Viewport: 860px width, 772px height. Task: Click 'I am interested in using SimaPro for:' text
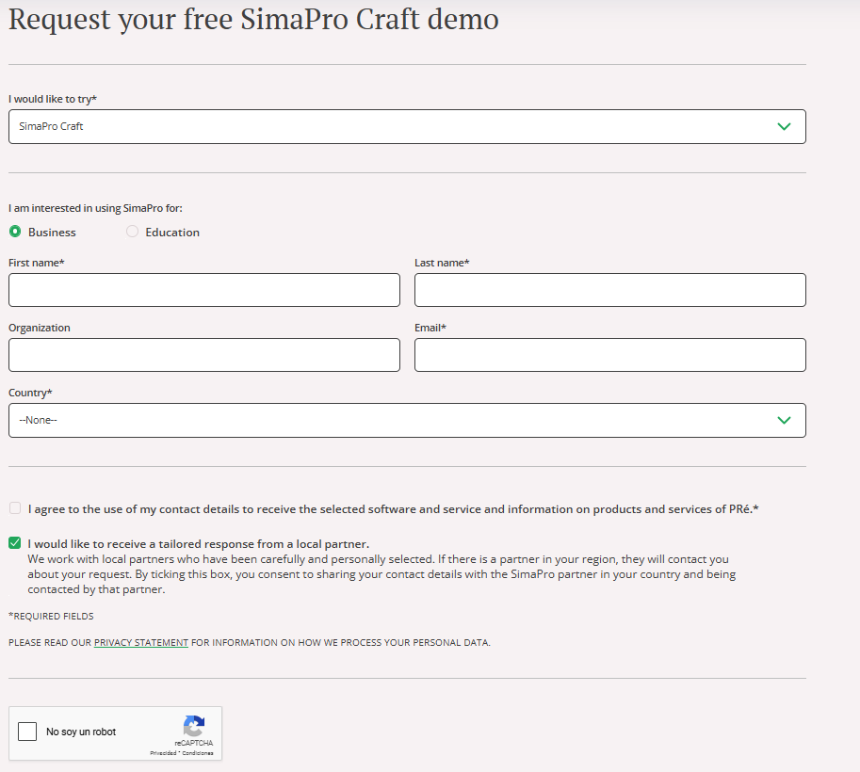[x=95, y=208]
